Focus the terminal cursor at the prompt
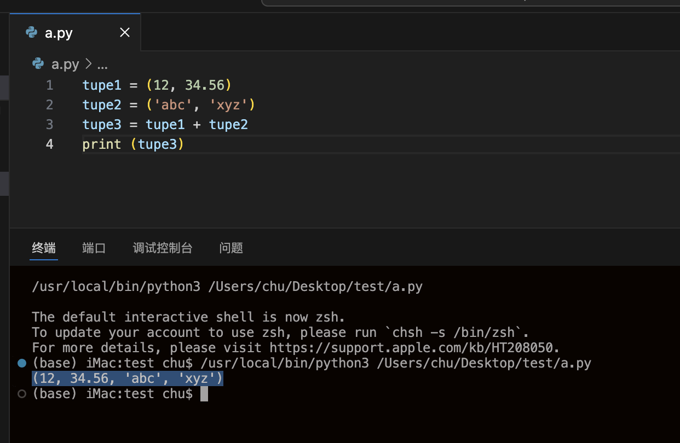Image resolution: width=680 pixels, height=443 pixels. (x=204, y=394)
